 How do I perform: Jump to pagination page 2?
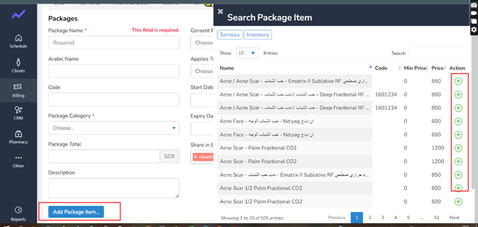pyautogui.click(x=370, y=217)
